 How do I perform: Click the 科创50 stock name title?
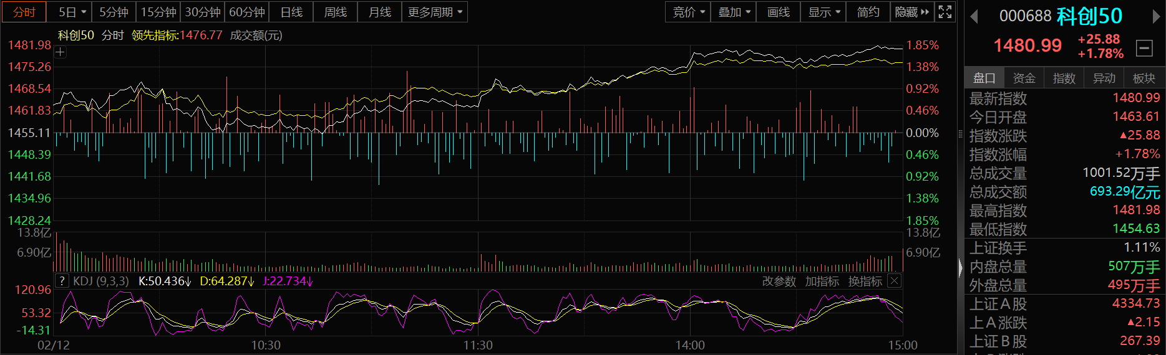pos(1089,16)
